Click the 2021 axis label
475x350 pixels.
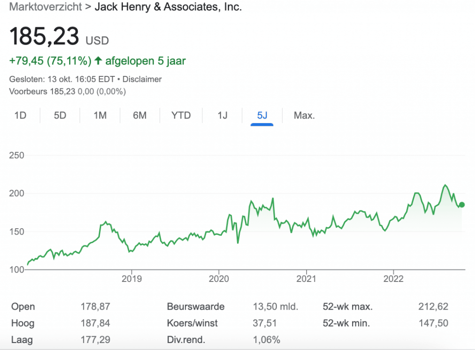306,279
